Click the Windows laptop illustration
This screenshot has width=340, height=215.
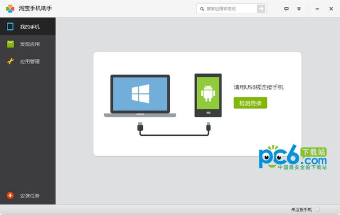click(x=140, y=96)
